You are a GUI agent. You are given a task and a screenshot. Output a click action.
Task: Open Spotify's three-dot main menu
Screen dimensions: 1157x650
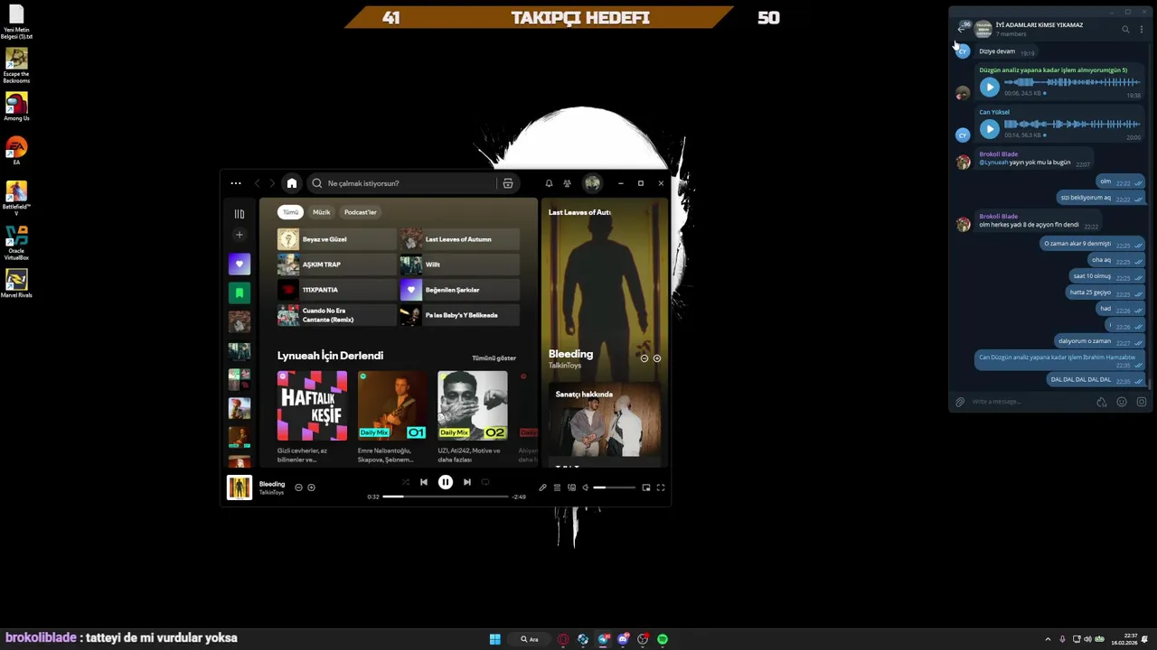236,183
